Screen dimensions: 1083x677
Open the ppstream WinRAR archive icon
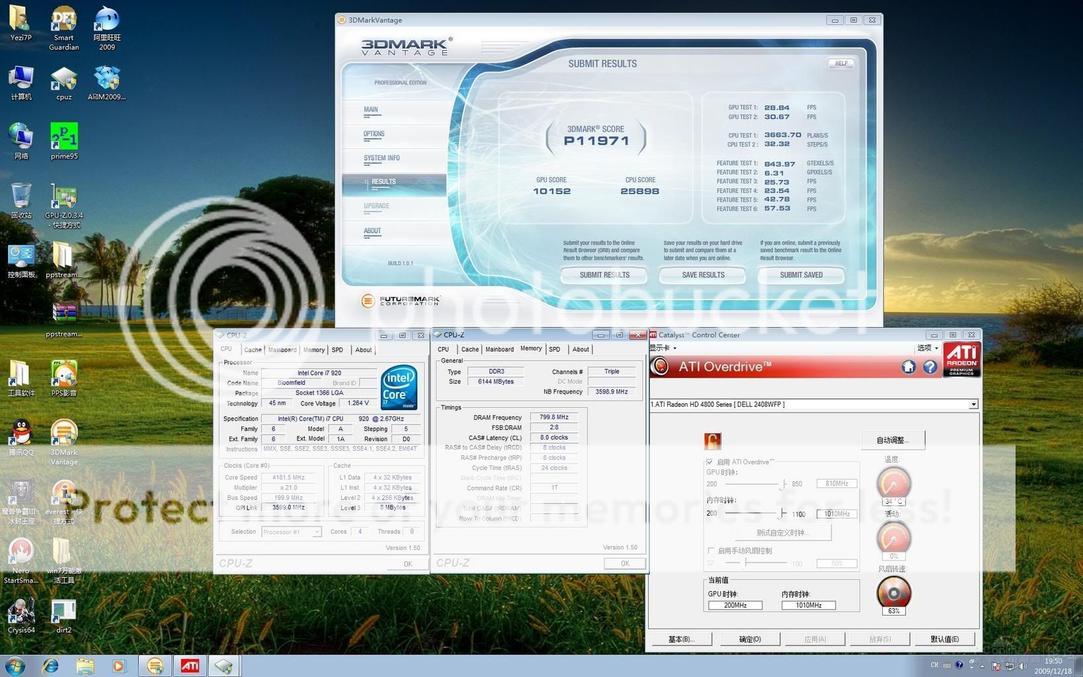pyautogui.click(x=63, y=318)
